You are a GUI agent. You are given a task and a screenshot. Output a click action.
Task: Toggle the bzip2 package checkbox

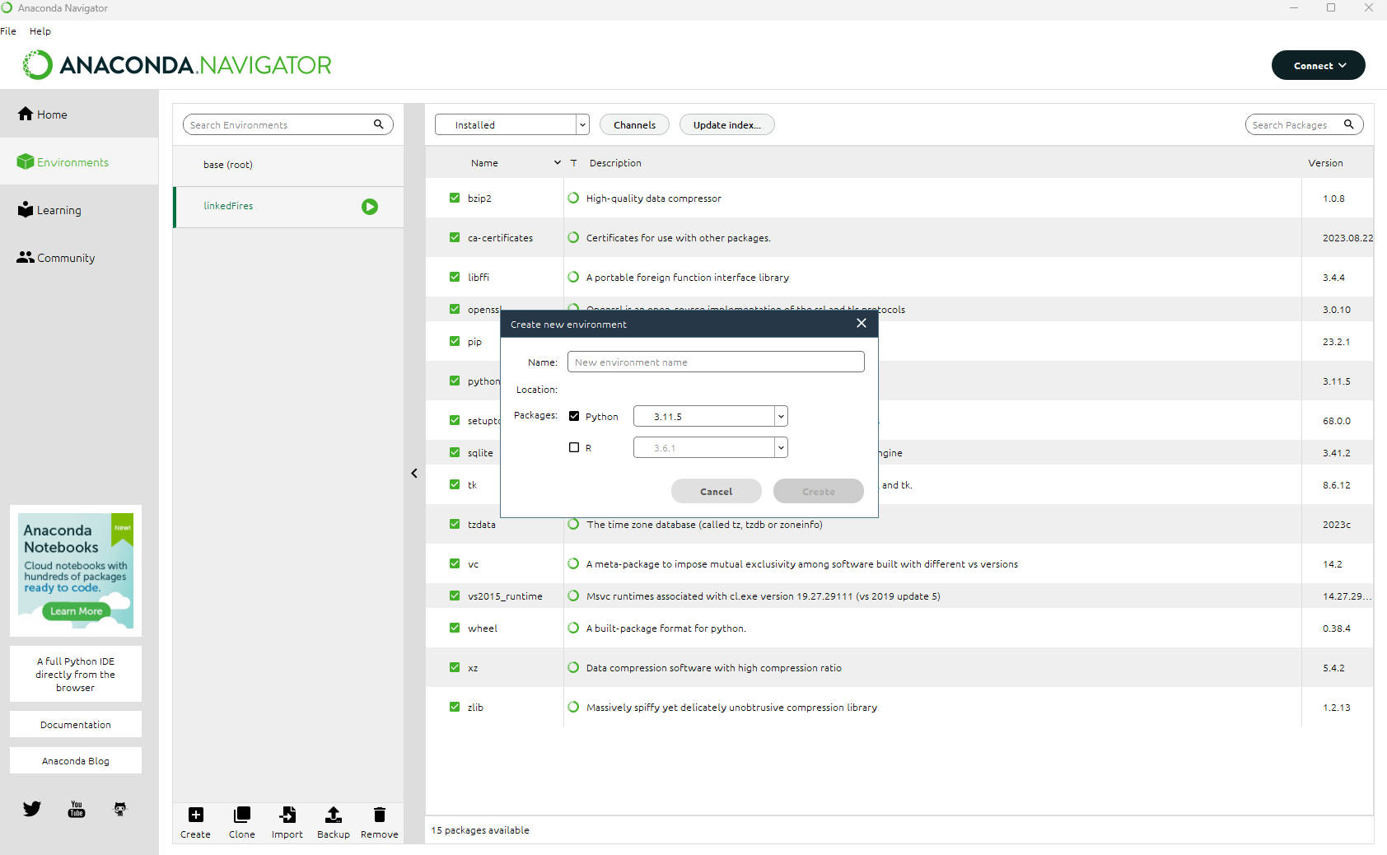[x=455, y=198]
